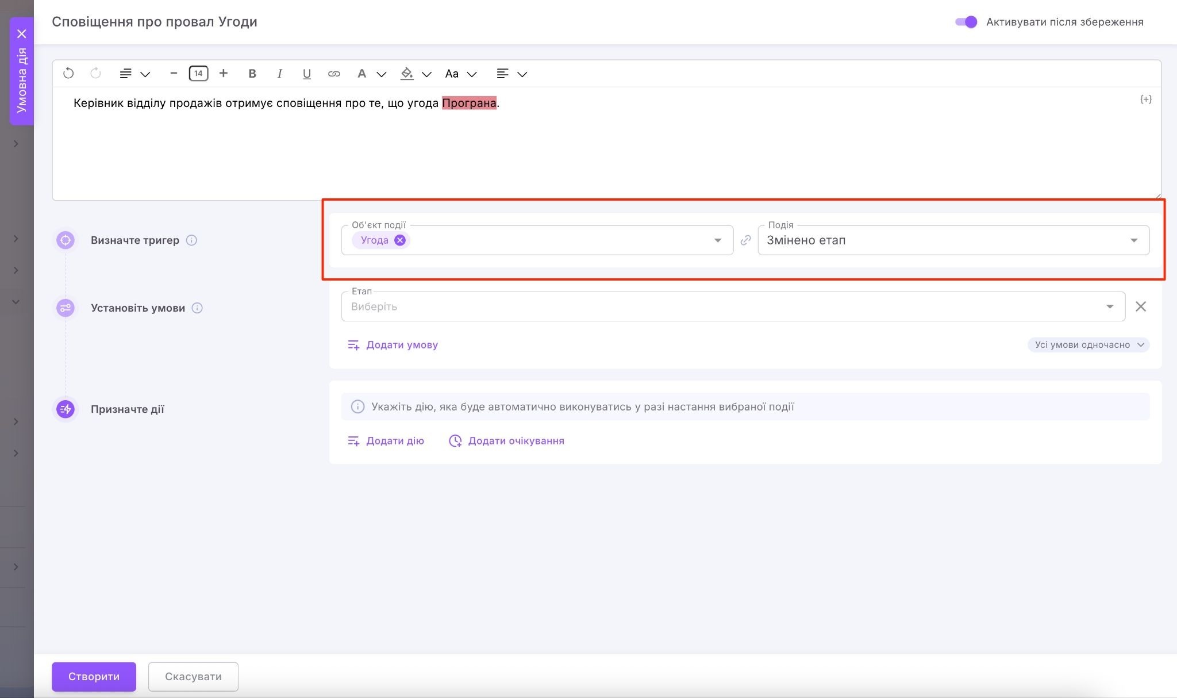The height and width of the screenshot is (698, 1177).
Task: Delete the Етап condition with X
Action: tap(1141, 306)
